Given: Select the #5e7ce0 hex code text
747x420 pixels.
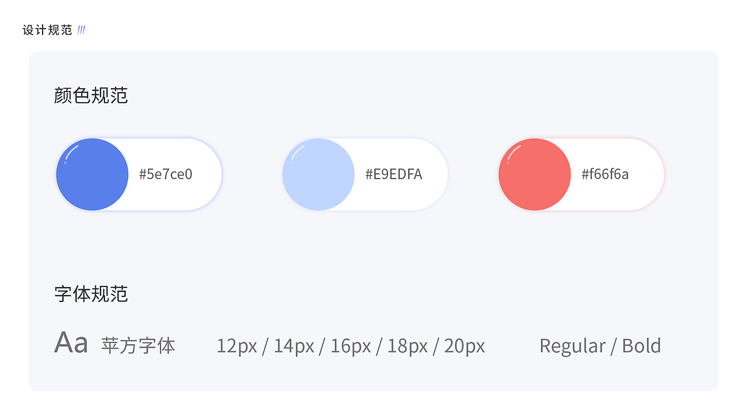Looking at the screenshot, I should [166, 174].
